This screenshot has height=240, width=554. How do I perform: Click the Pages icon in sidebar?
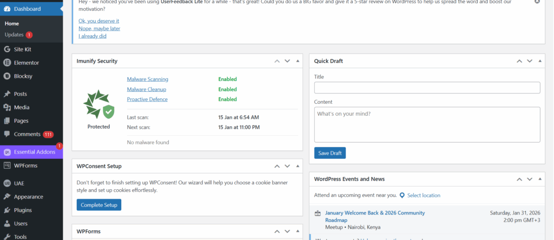coord(6,121)
